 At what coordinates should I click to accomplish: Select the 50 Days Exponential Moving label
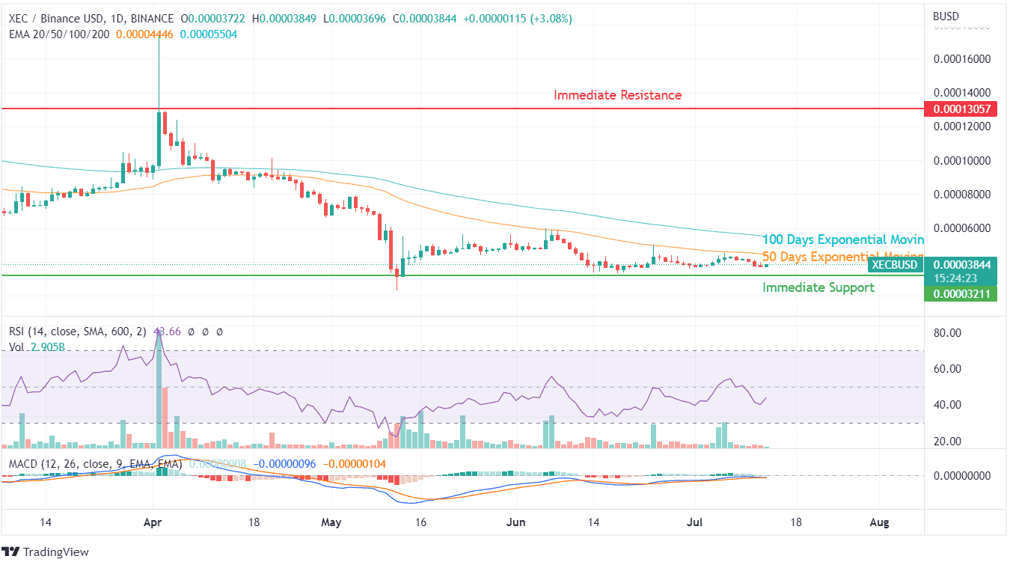pyautogui.click(x=843, y=257)
